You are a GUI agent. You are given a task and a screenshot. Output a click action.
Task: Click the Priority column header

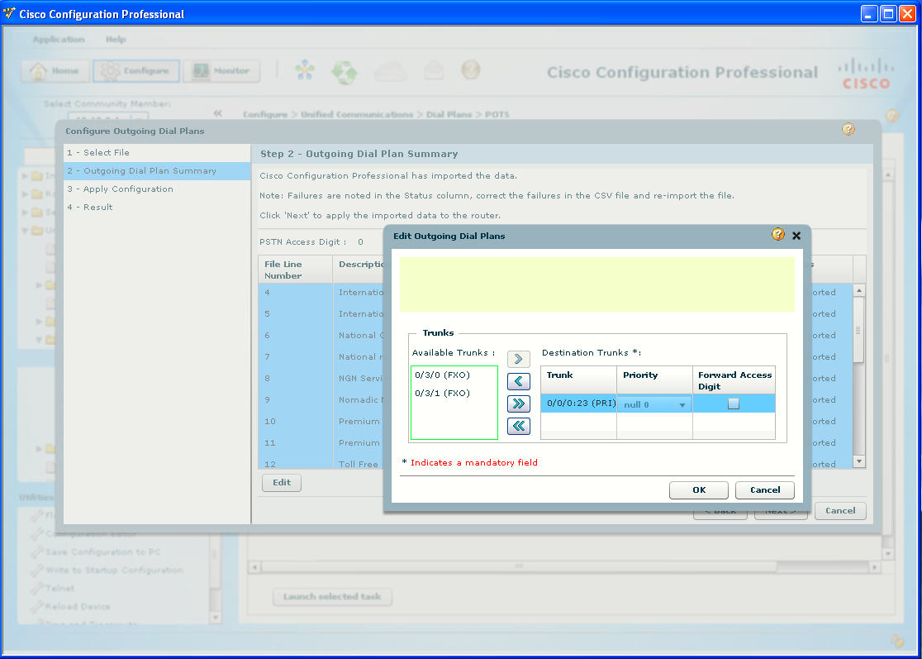654,380
